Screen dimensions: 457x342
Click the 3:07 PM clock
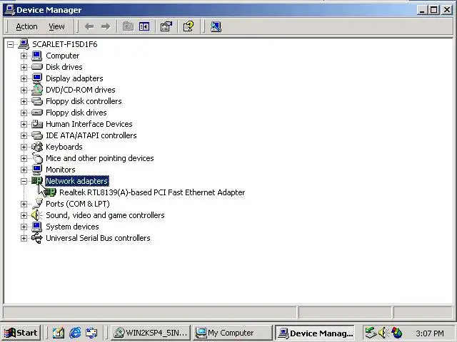click(430, 333)
